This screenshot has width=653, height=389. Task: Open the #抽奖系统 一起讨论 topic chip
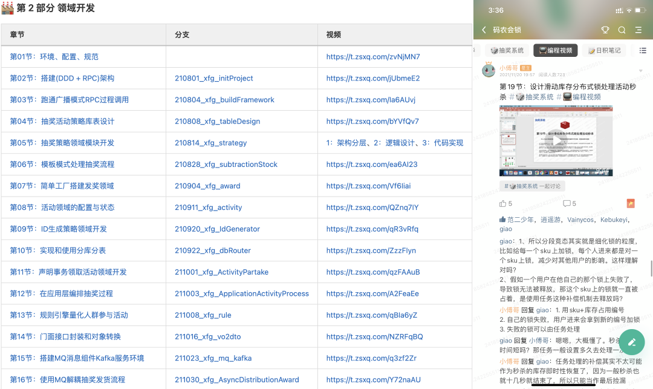pyautogui.click(x=532, y=186)
